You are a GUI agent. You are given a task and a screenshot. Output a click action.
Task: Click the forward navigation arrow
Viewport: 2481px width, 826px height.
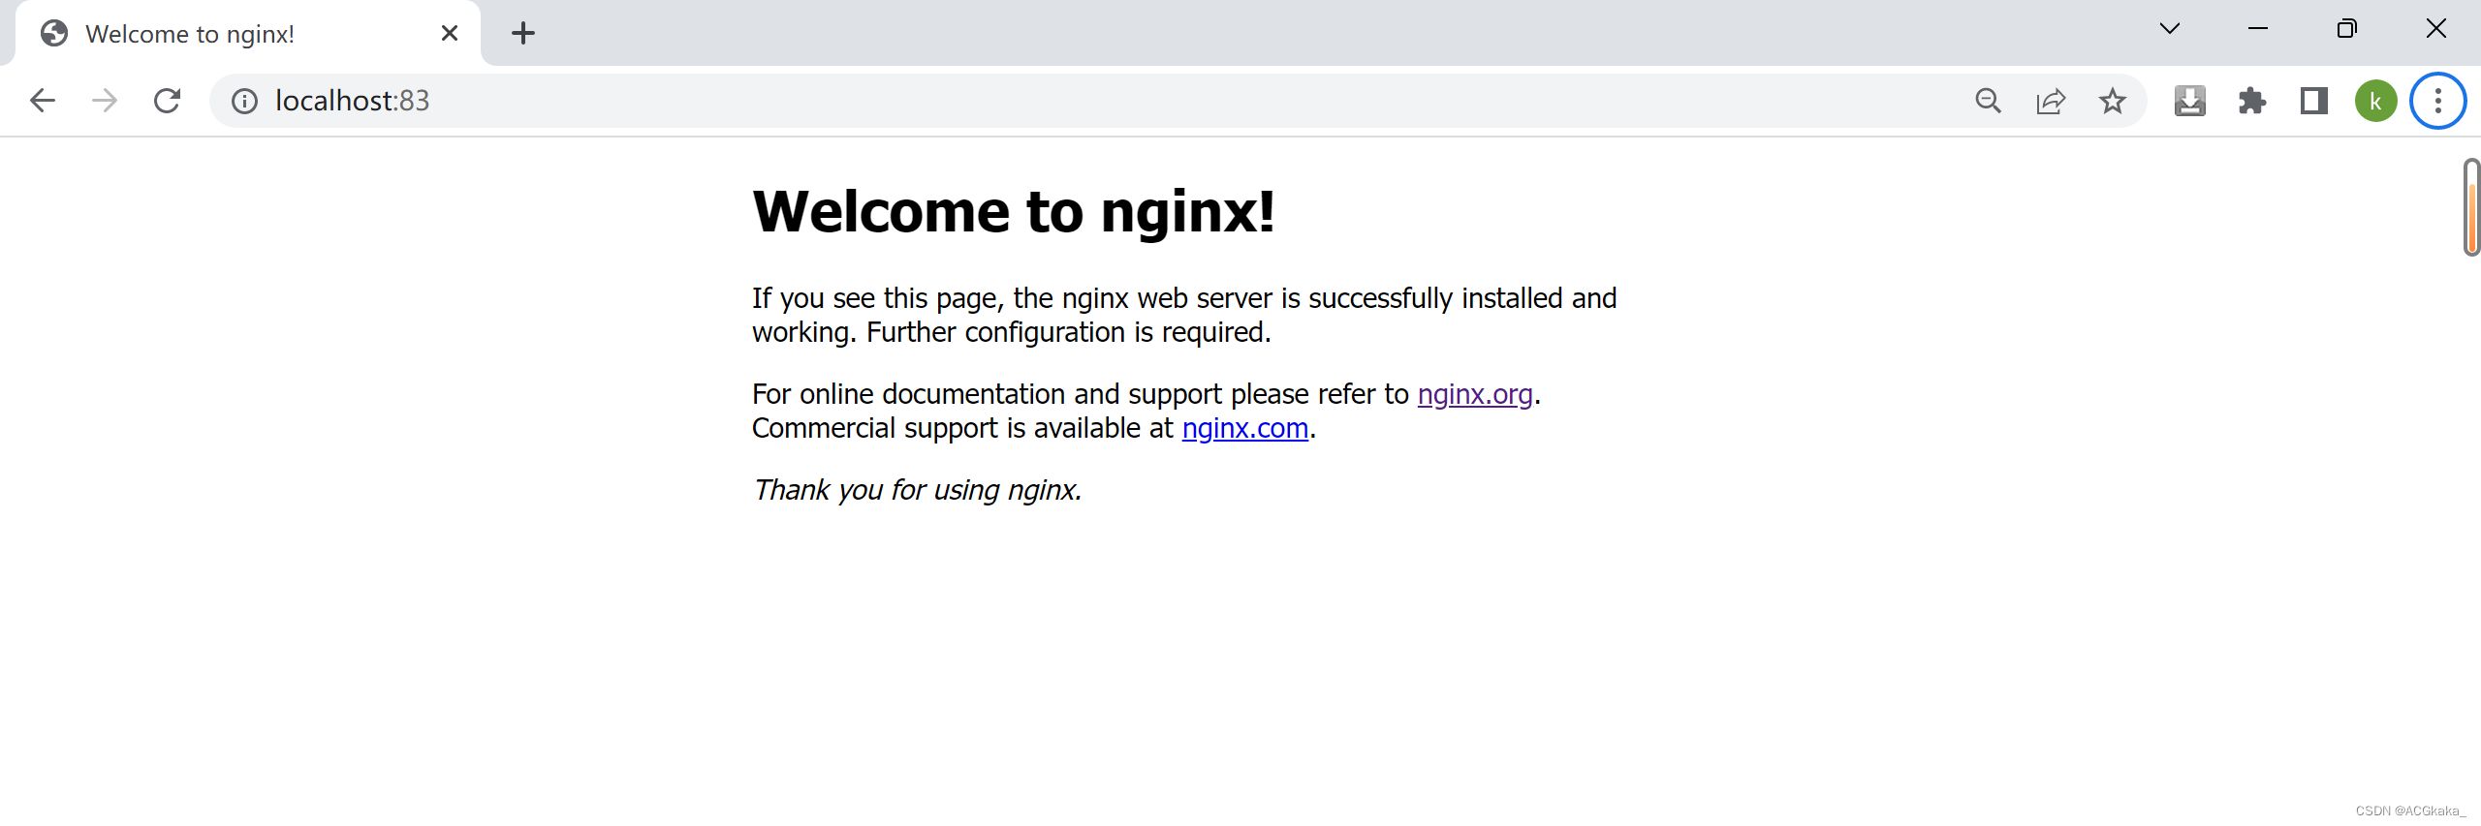(x=105, y=101)
